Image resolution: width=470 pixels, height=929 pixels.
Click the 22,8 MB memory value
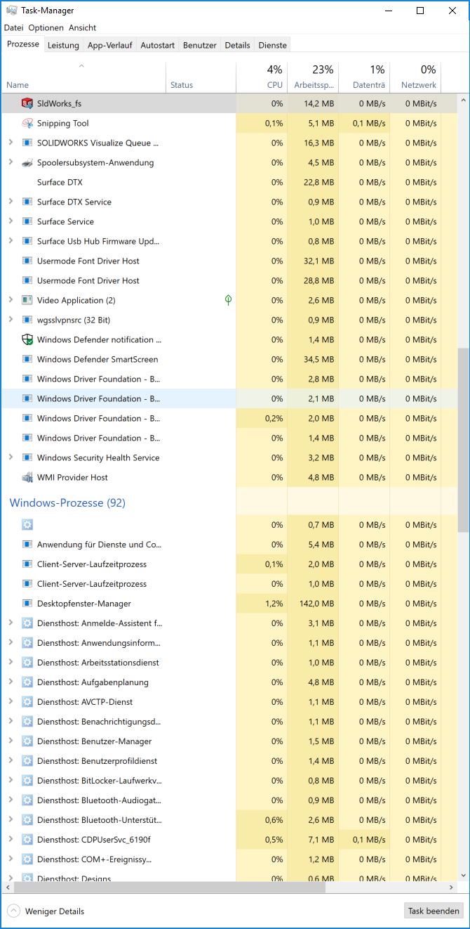(x=319, y=182)
